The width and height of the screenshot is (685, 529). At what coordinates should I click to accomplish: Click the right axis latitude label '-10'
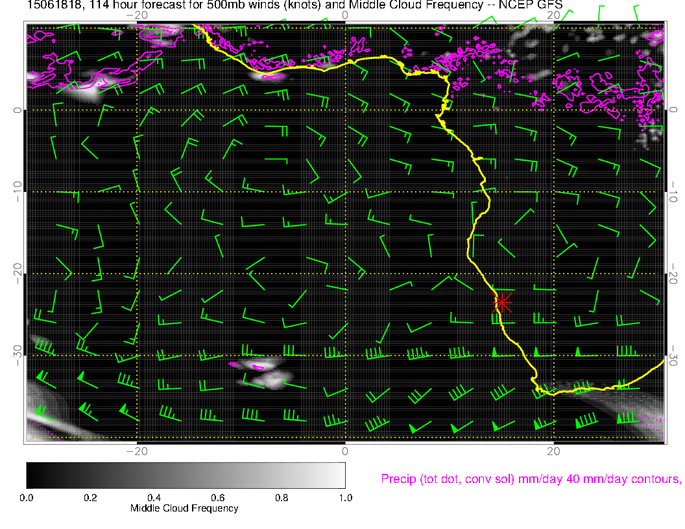pyautogui.click(x=673, y=192)
